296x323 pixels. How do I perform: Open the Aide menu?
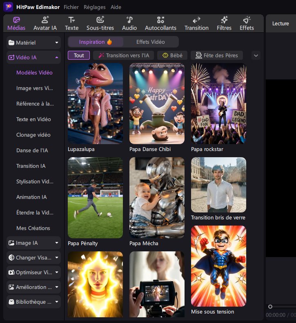pyautogui.click(x=116, y=7)
